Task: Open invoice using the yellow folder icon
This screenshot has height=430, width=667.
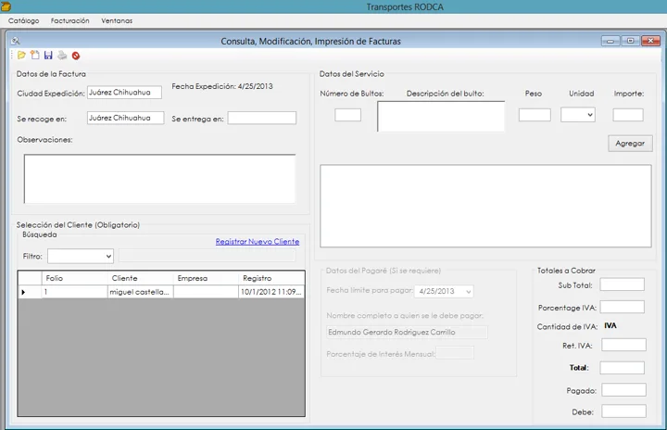Action: coord(21,55)
